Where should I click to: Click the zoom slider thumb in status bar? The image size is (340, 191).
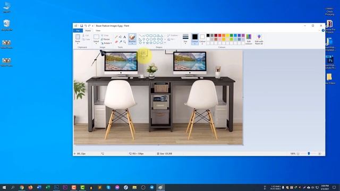pos(309,153)
